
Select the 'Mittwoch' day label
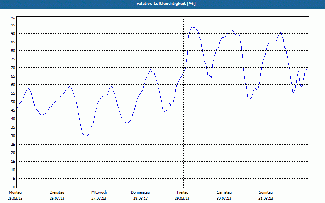point(99,192)
